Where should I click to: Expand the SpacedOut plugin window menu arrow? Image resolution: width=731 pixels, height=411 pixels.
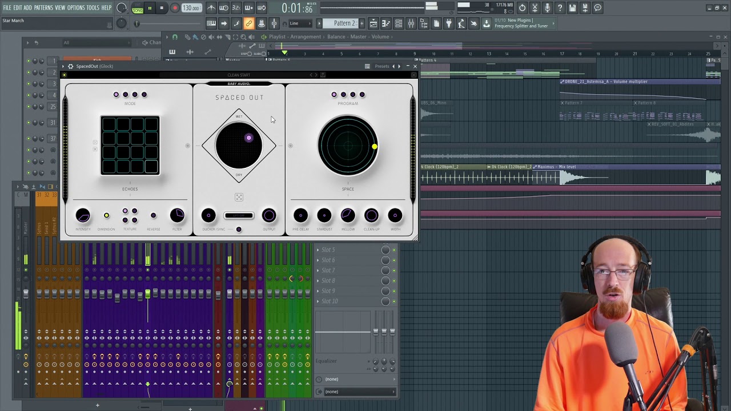click(x=64, y=66)
